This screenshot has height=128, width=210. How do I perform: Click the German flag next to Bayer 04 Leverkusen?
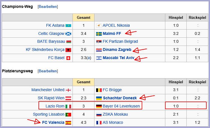tap(99, 106)
